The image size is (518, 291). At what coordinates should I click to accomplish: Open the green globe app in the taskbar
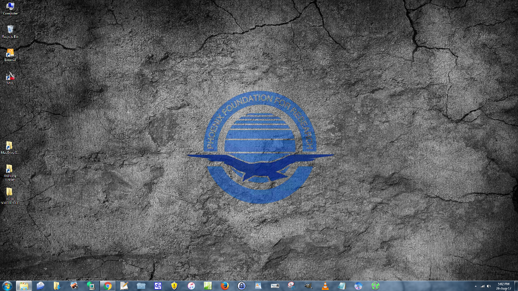point(375,286)
